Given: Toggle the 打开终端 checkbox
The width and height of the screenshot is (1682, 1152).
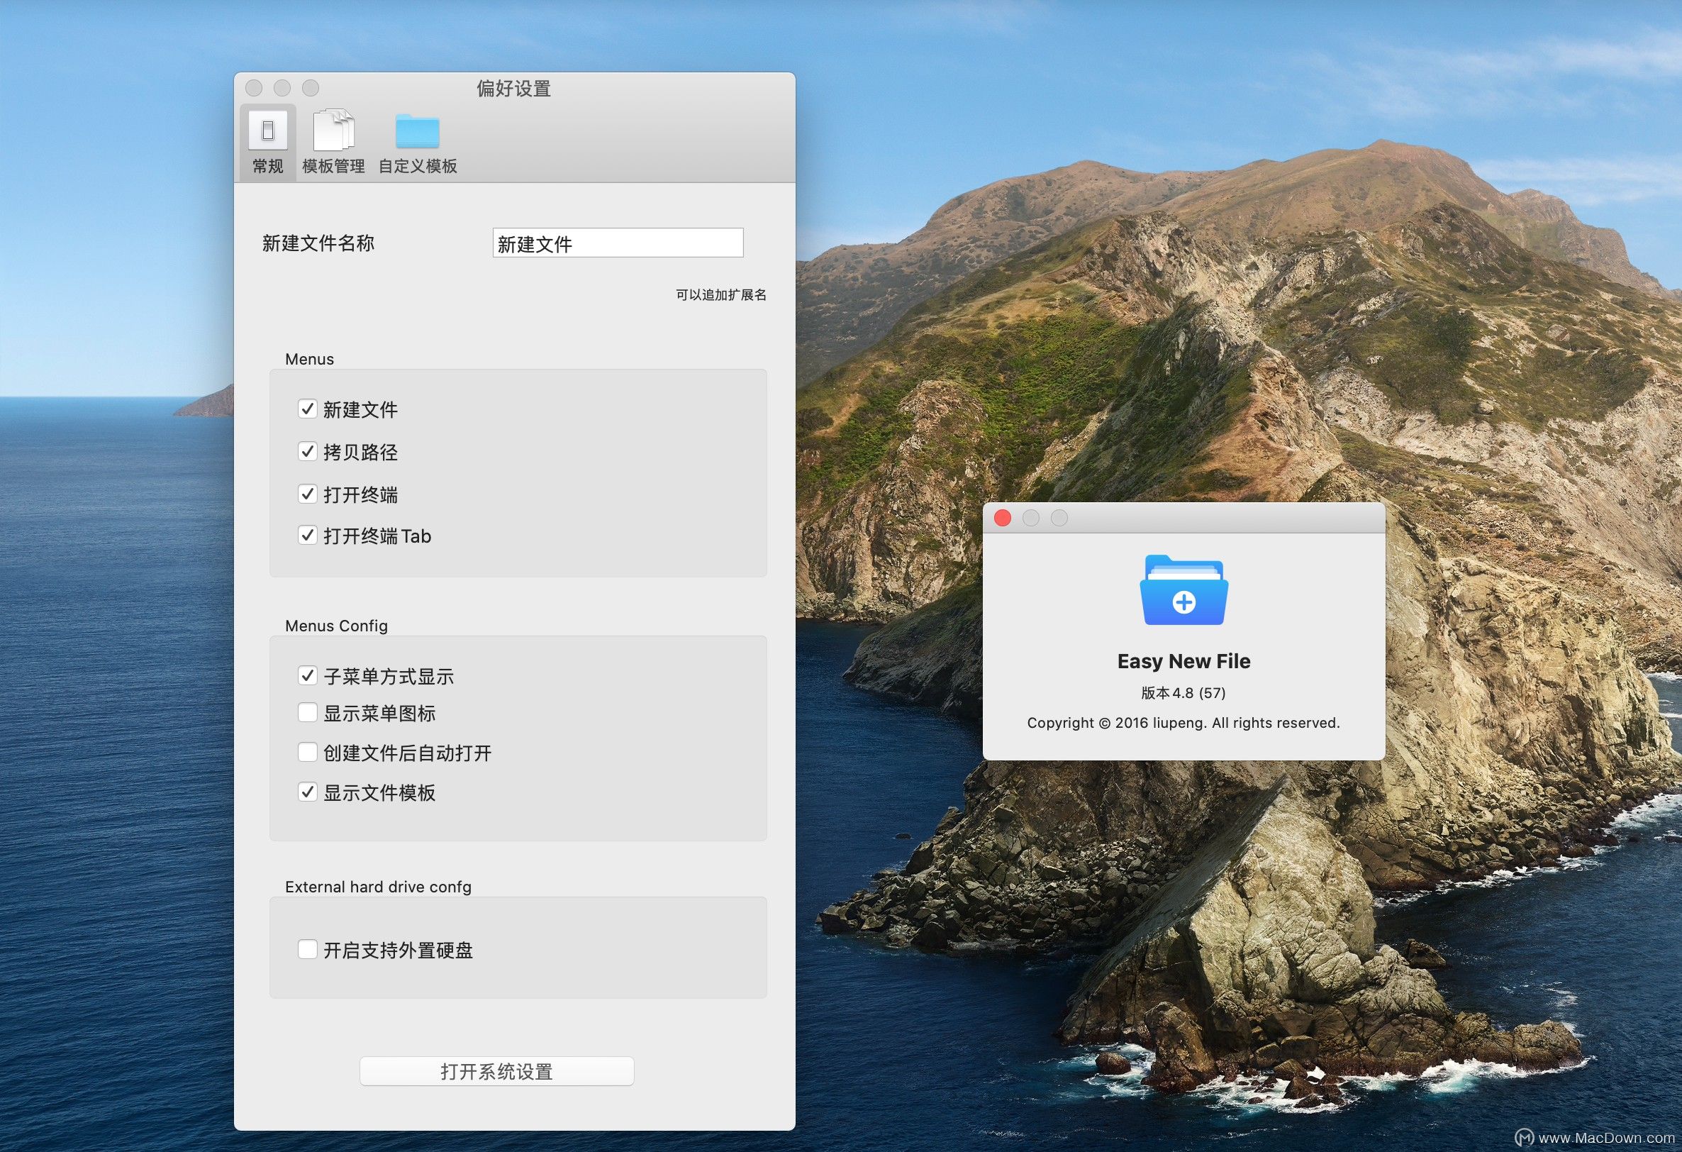Looking at the screenshot, I should coord(308,494).
